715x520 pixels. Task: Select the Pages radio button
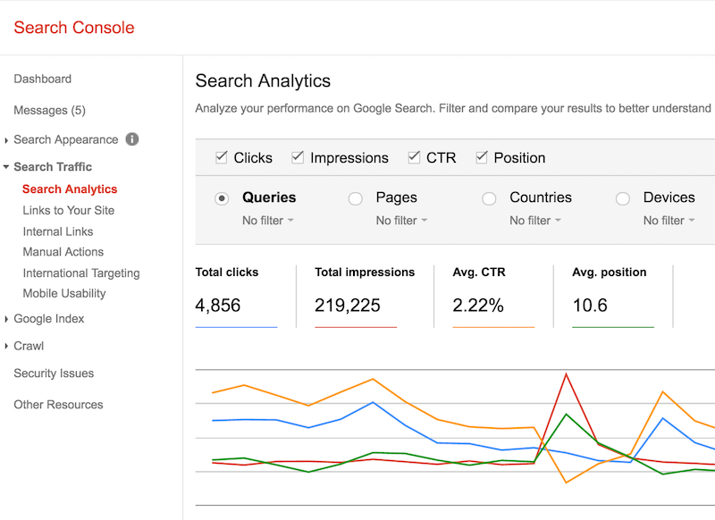click(x=355, y=197)
